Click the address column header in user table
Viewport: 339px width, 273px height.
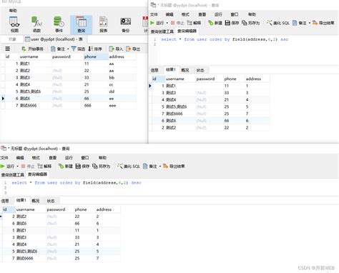click(122, 56)
